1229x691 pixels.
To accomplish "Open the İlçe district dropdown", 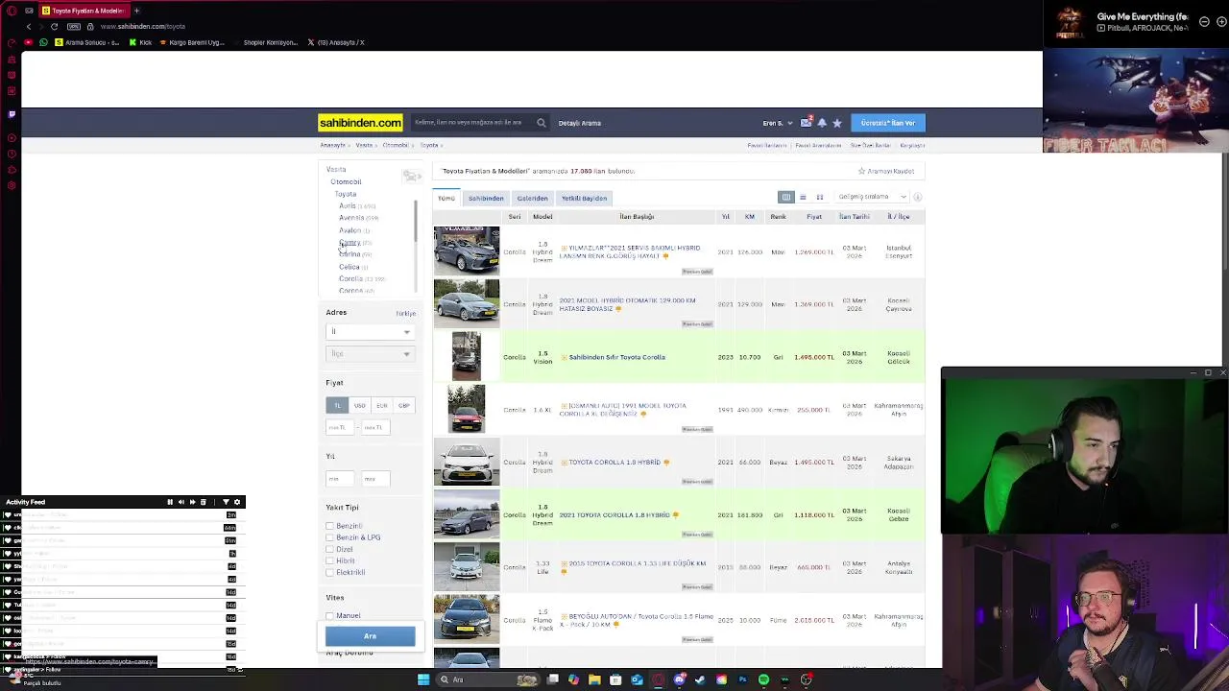I will [370, 354].
